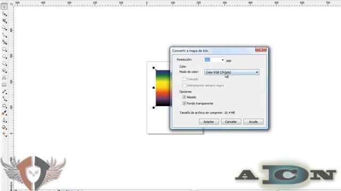Viewport: 341px width, 191px height.
Task: Select the Smart Fill tool
Action: (4, 42)
